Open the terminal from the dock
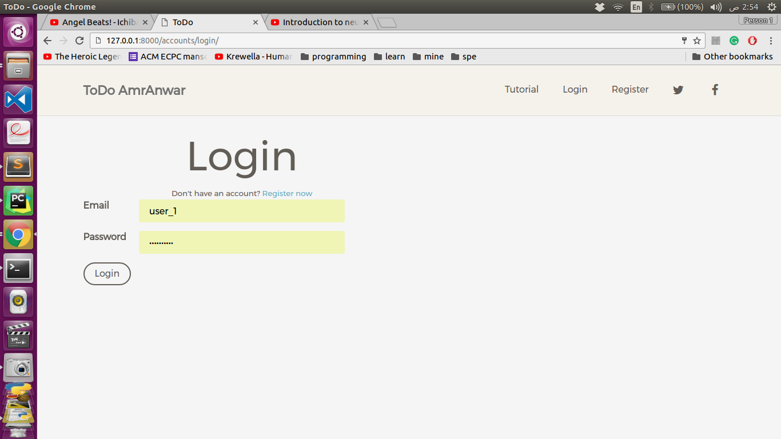The height and width of the screenshot is (439, 781). pos(18,269)
